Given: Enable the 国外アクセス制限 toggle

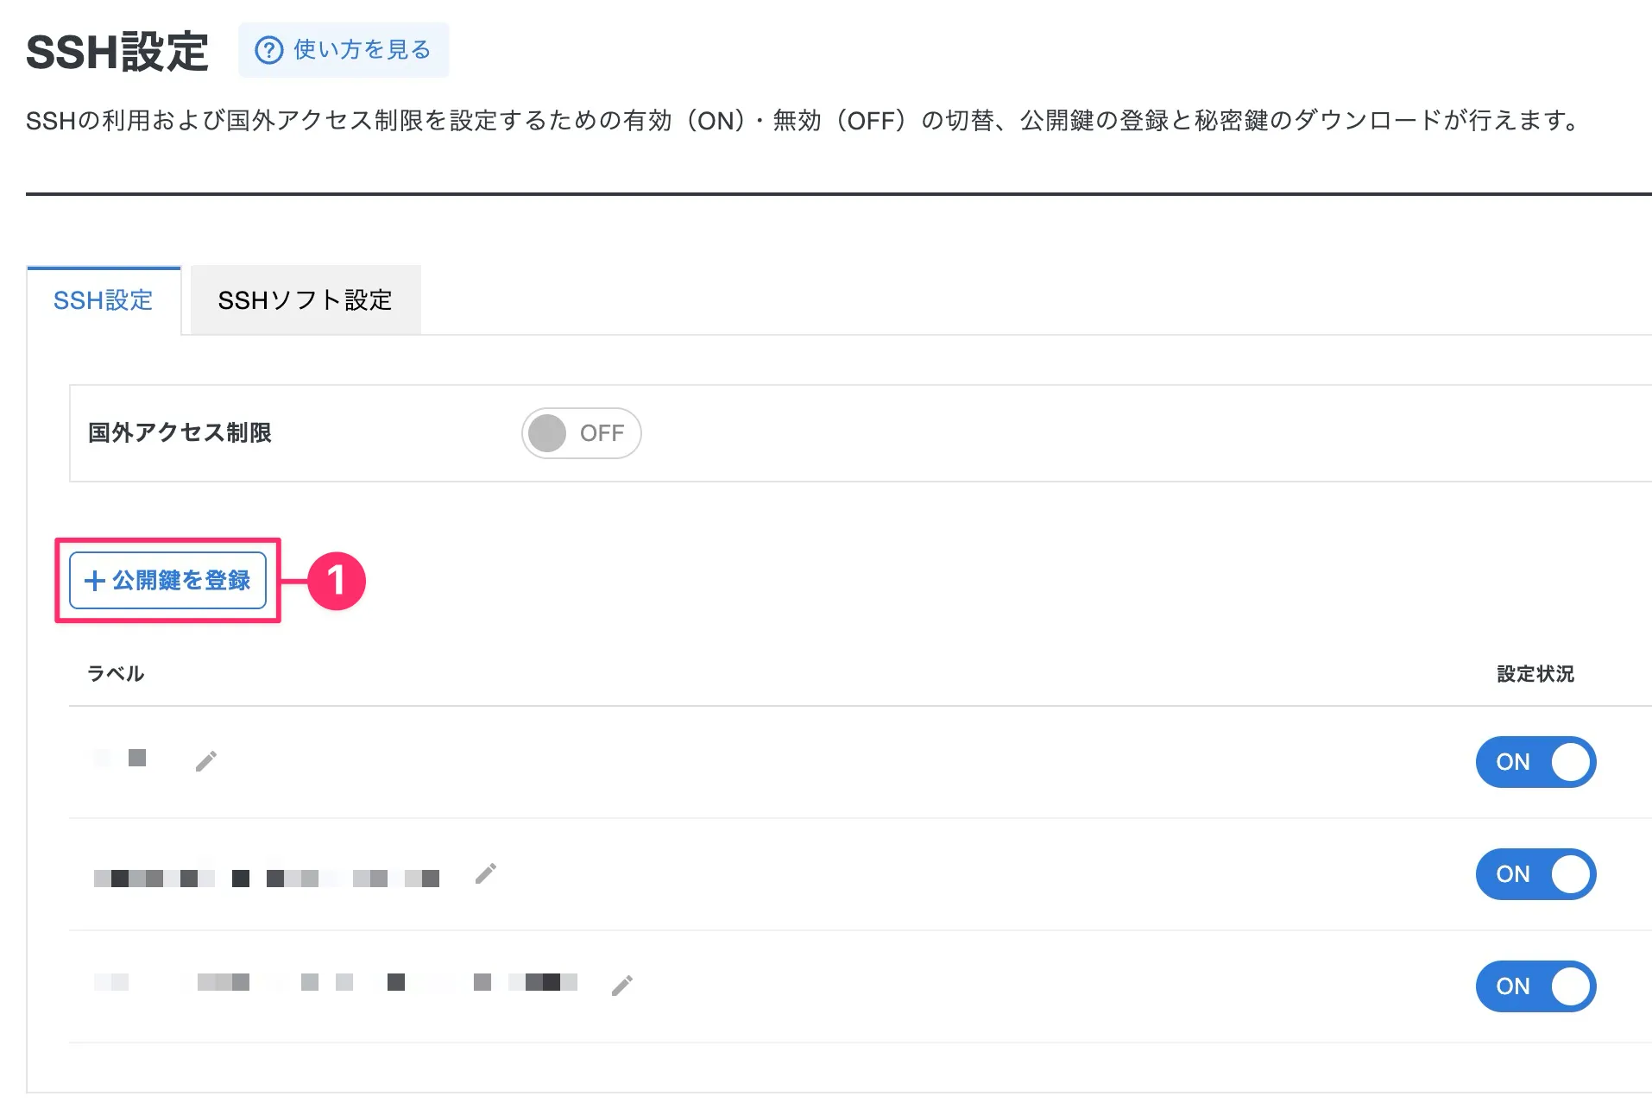Looking at the screenshot, I should [x=581, y=433].
